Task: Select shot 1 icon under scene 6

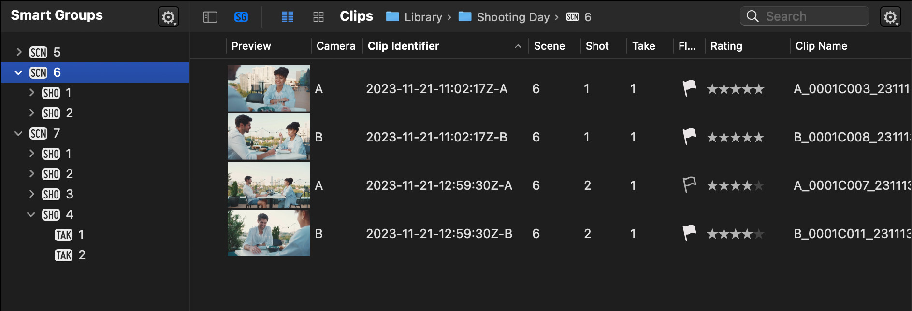Action: coord(51,93)
